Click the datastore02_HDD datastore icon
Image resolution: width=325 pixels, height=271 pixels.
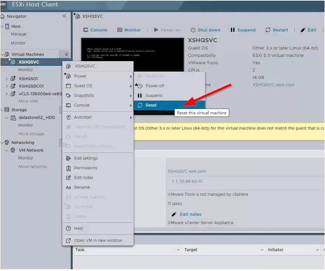[13, 118]
